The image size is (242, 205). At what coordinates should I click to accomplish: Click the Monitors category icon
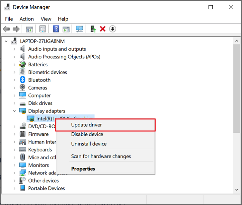click(22, 165)
